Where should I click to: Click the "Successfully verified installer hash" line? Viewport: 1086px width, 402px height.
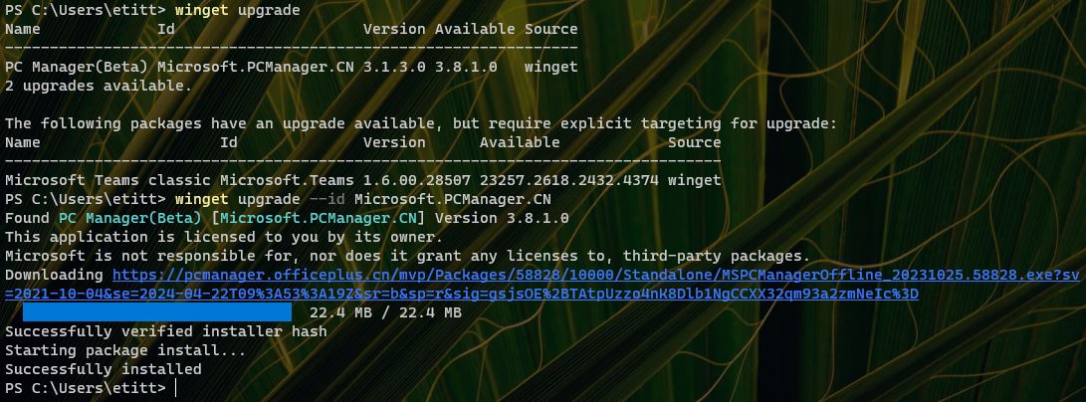(165, 331)
